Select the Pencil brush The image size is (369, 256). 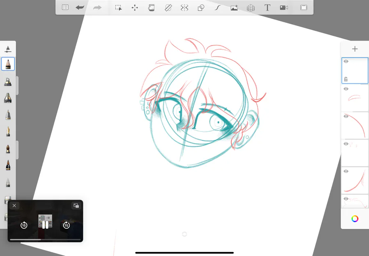[x=8, y=64]
